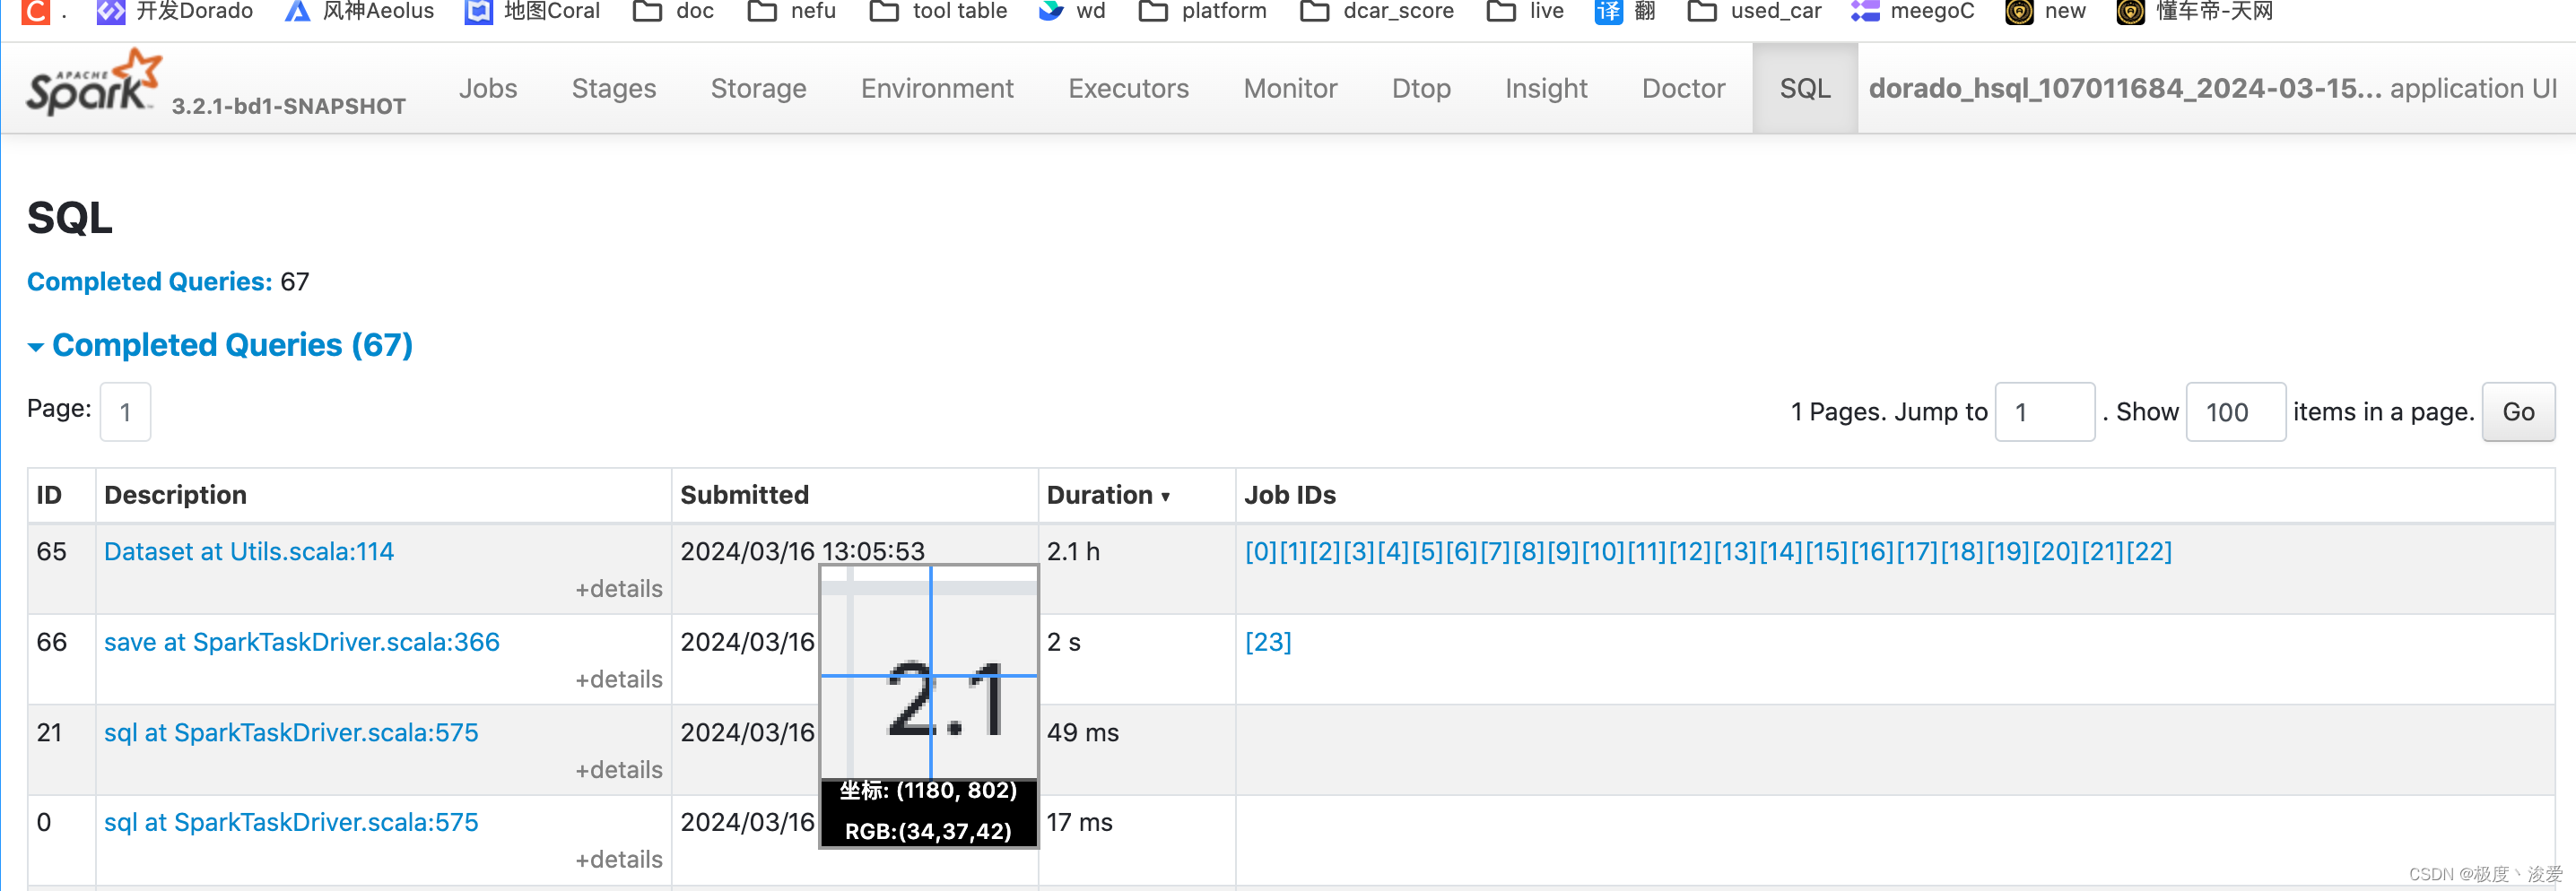
Task: Open the 懂车帝-天网 bookmark
Action: click(x=2196, y=11)
